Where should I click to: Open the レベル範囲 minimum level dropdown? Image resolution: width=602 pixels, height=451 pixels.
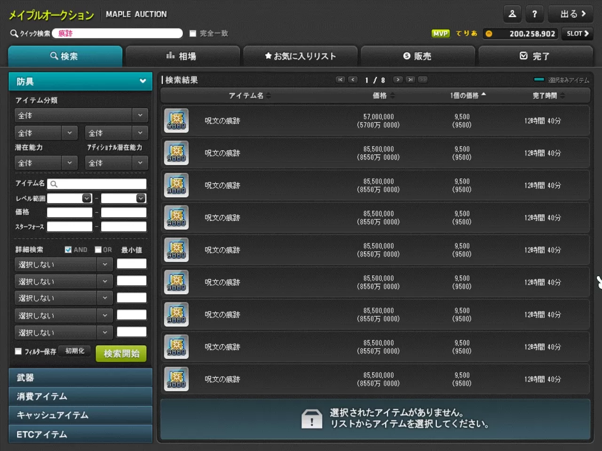click(87, 198)
